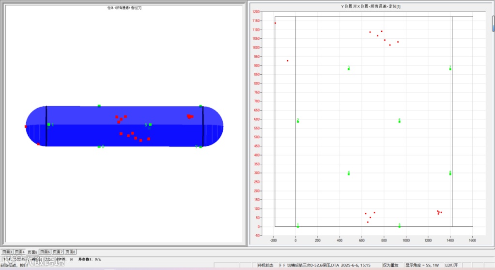Switch to the 页面3 tab
495x270 pixels.
[7, 252]
